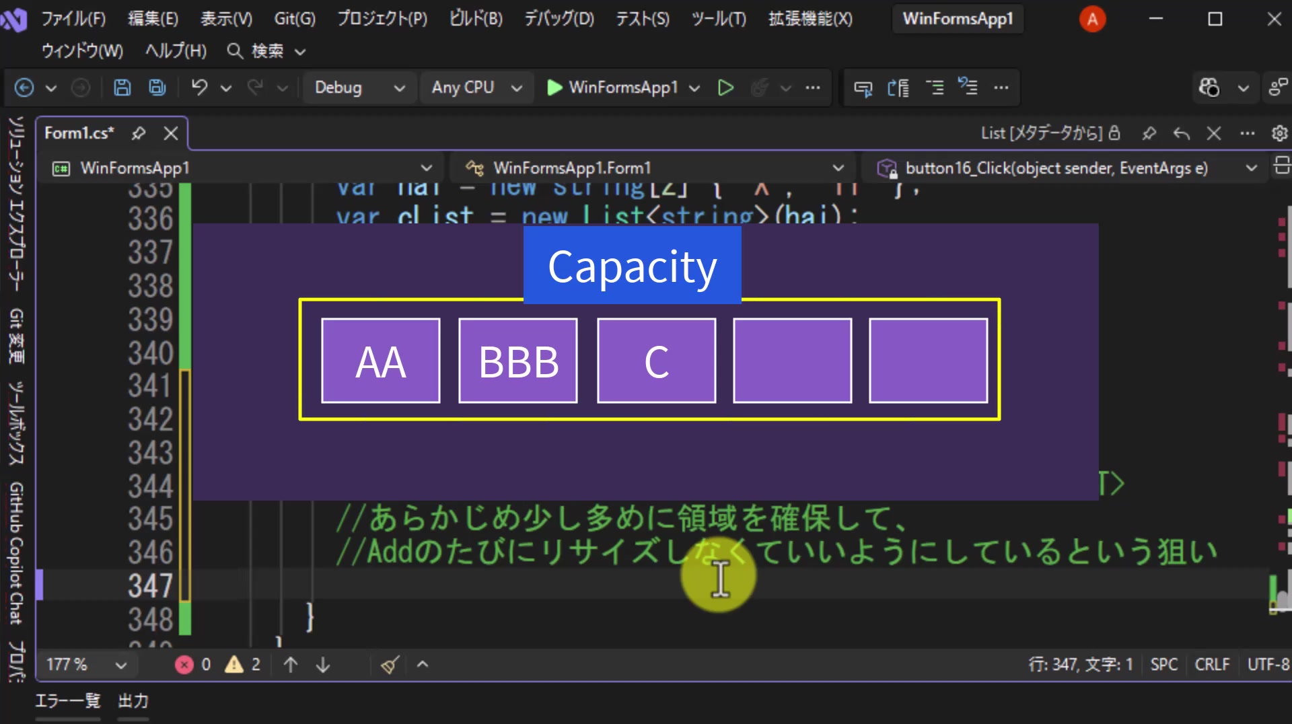This screenshot has width=1292, height=724.
Task: Click the 検索 search box
Action: [x=266, y=51]
